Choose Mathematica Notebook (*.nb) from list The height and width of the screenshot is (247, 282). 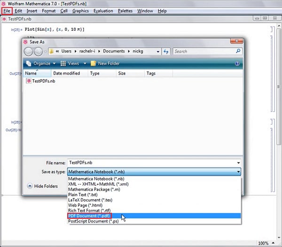pyautogui.click(x=154, y=179)
